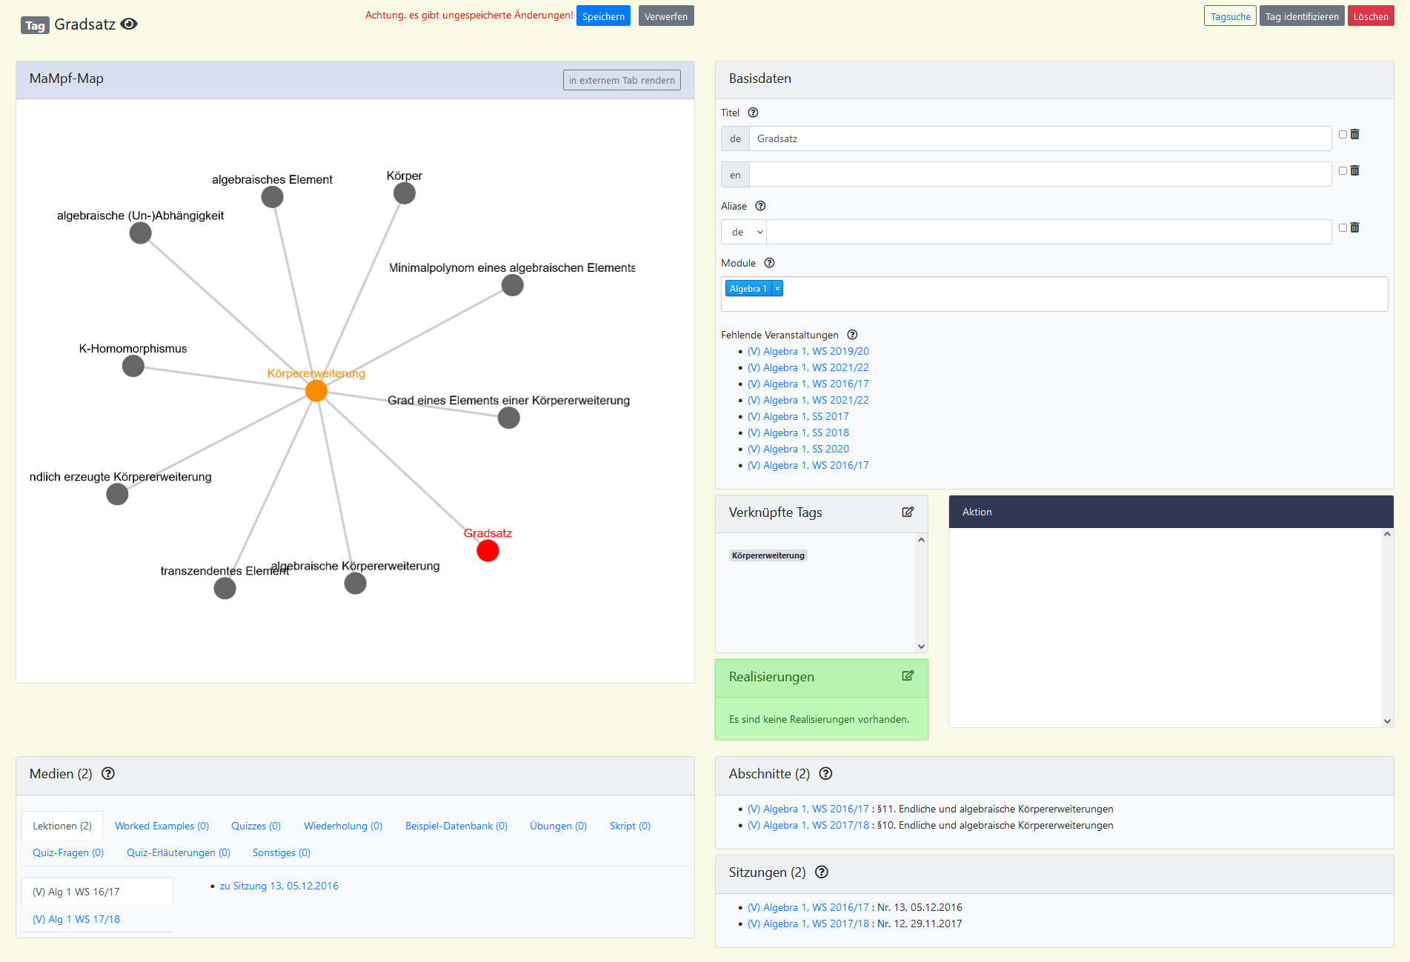The width and height of the screenshot is (1410, 962).
Task: Open the Wiederholung (0) tab
Action: [x=343, y=826]
